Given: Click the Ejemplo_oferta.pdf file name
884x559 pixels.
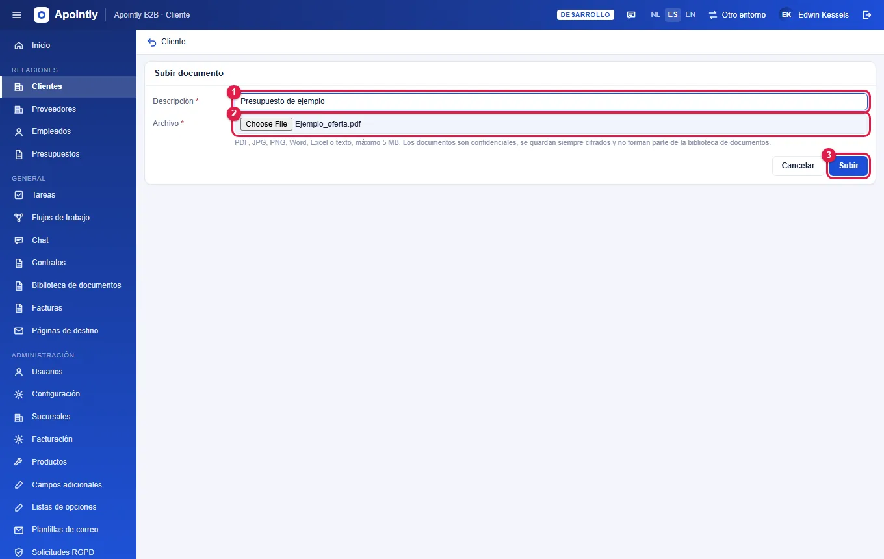Looking at the screenshot, I should (x=328, y=124).
